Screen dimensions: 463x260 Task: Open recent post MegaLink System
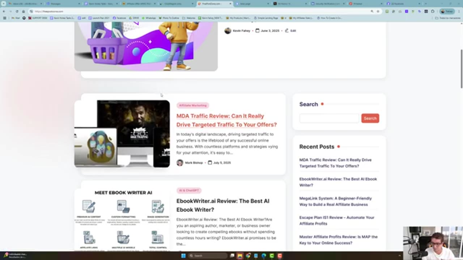tap(335, 201)
